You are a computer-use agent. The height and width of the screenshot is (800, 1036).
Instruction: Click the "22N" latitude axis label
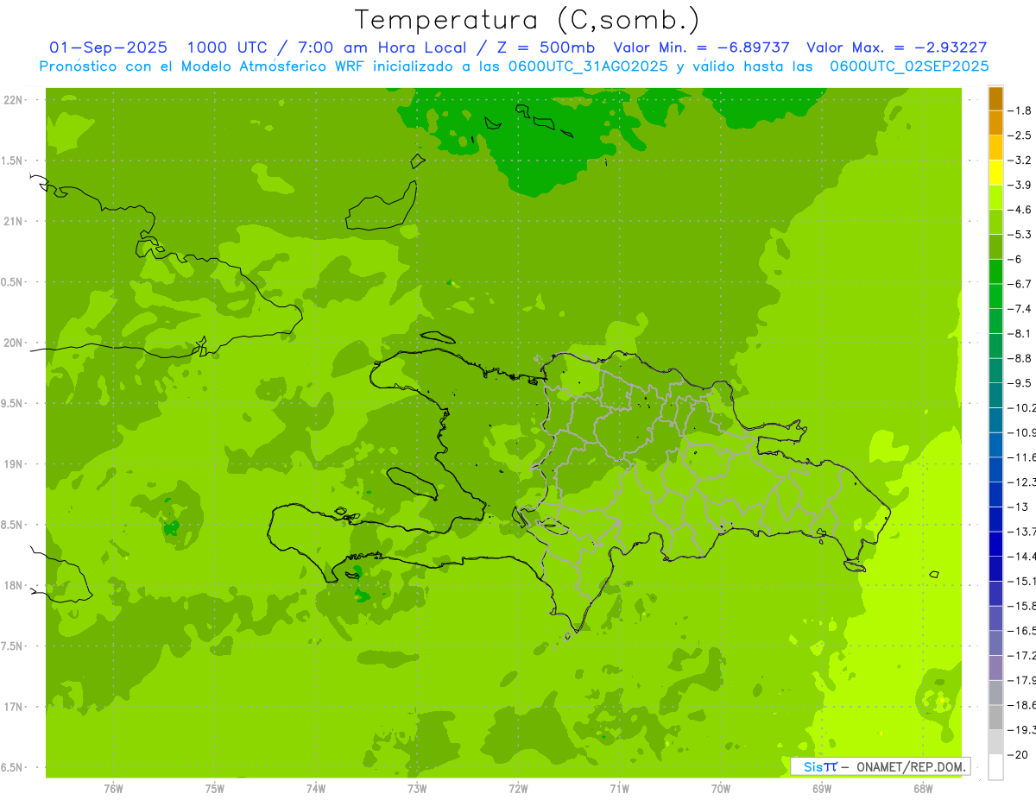click(14, 100)
